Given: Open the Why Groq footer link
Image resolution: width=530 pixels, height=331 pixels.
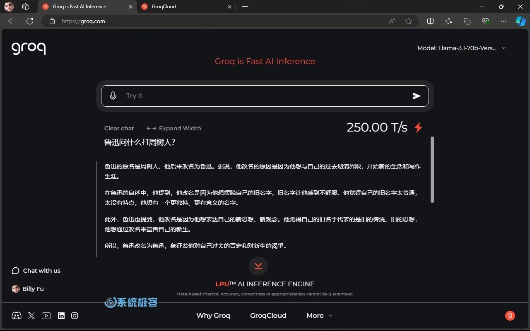Looking at the screenshot, I should click(x=213, y=316).
